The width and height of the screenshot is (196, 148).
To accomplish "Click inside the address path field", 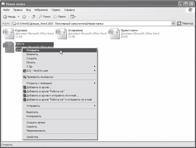I will (91, 23).
